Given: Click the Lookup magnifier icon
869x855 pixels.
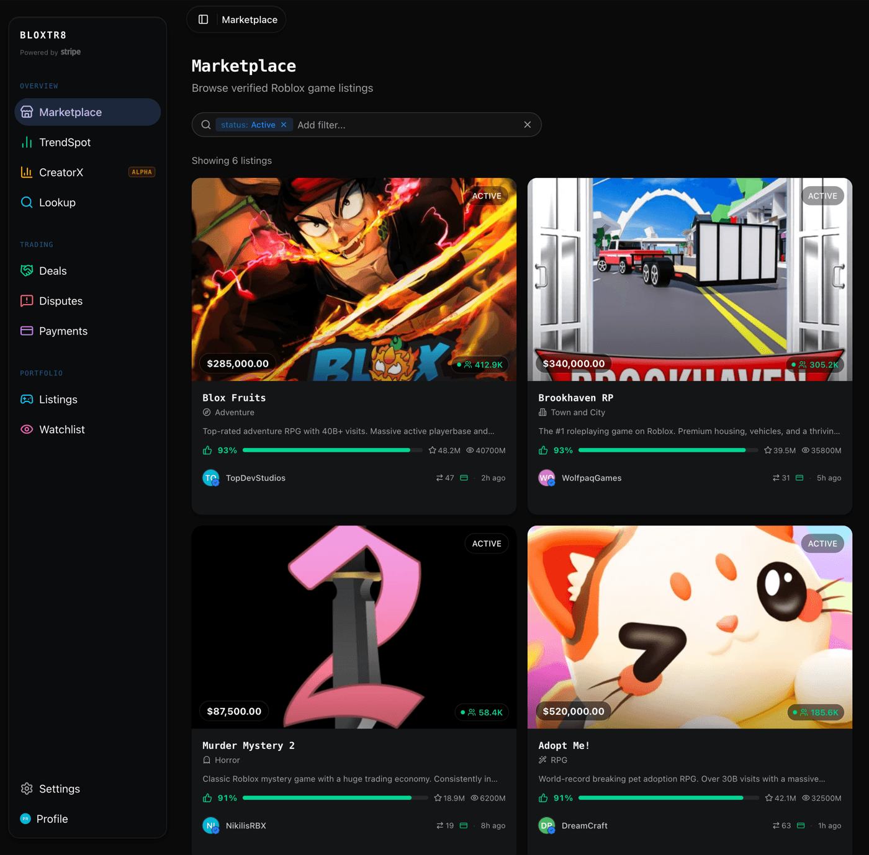Looking at the screenshot, I should (27, 202).
